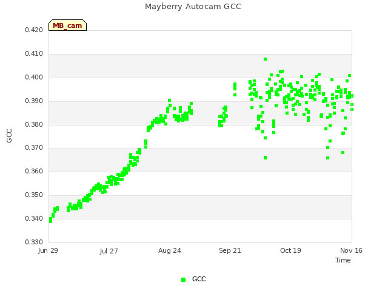388x291 pixels.
Task: Click the 0.420 y-axis label
Action: pos(34,30)
